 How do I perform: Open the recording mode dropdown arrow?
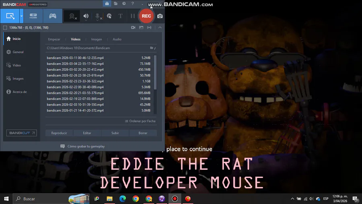point(21,16)
